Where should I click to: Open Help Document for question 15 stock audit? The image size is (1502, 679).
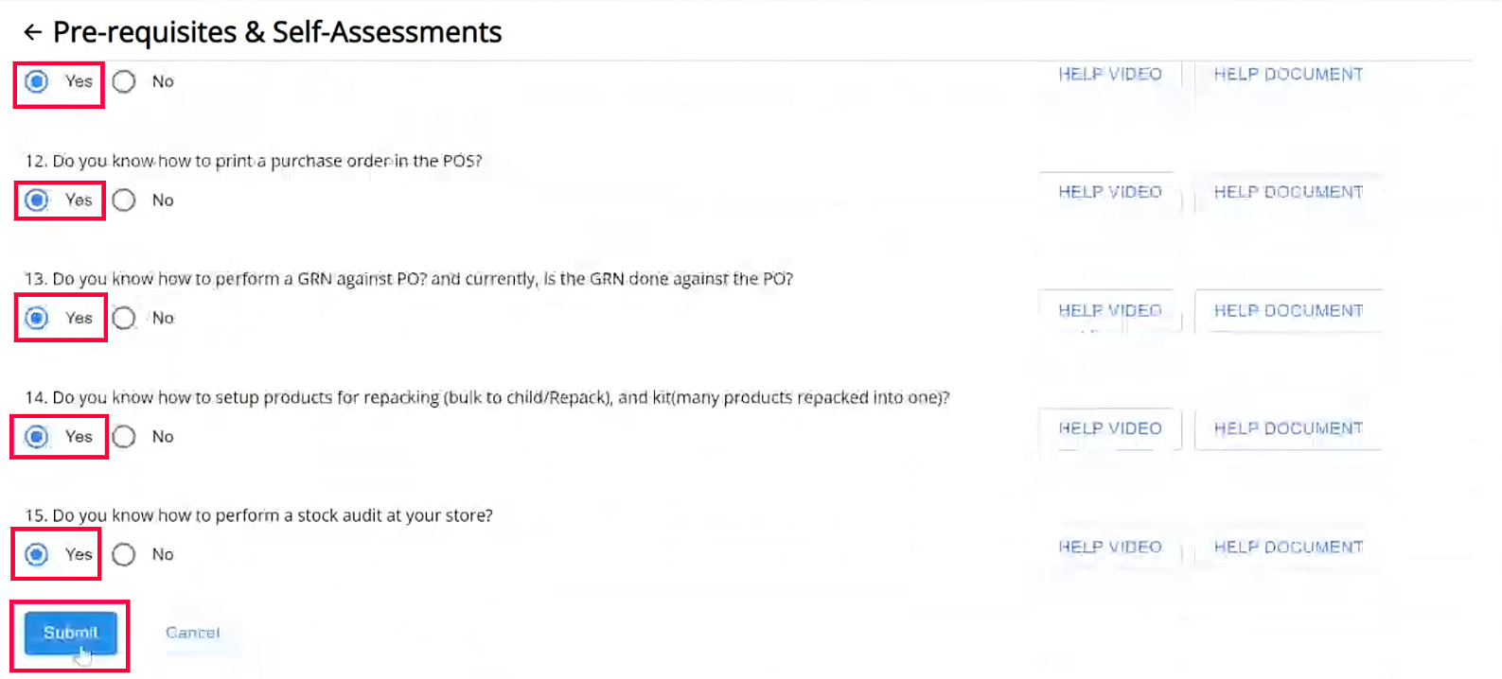point(1288,548)
